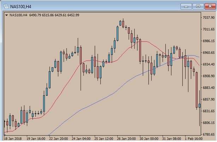Click the 6986.15 price label
This screenshot has width=217, height=142.
(209, 41)
